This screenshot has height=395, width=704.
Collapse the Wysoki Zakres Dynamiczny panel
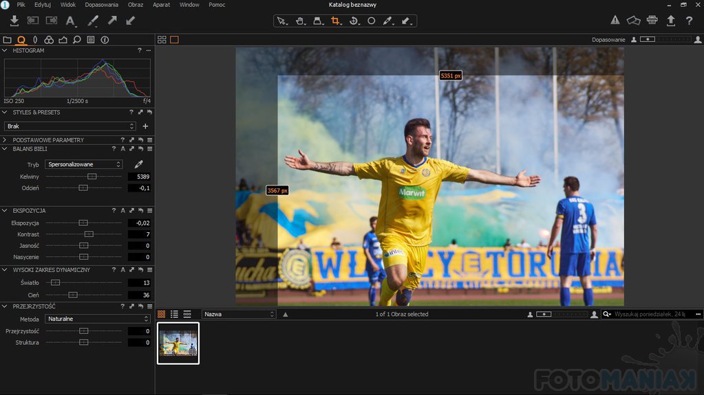[5, 270]
